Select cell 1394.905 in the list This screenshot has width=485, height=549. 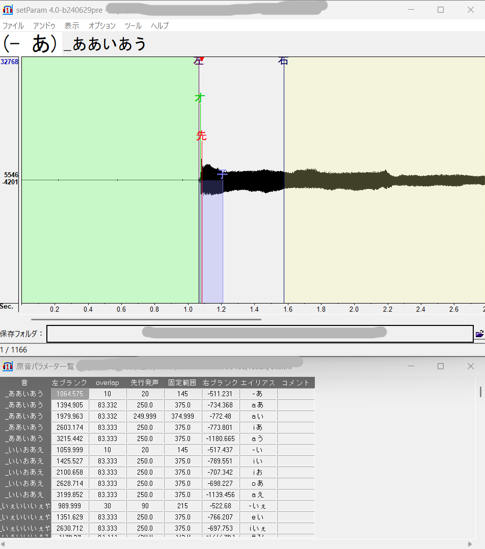pyautogui.click(x=70, y=405)
